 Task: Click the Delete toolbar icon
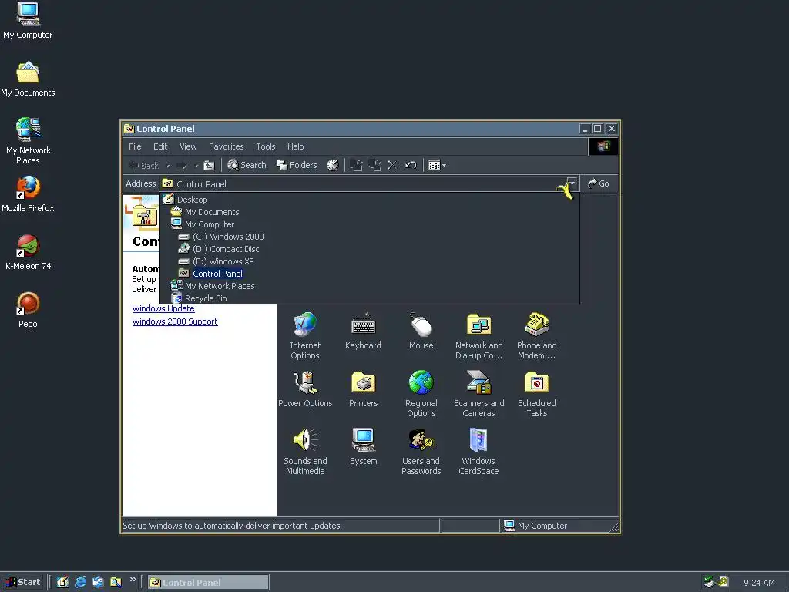(392, 165)
